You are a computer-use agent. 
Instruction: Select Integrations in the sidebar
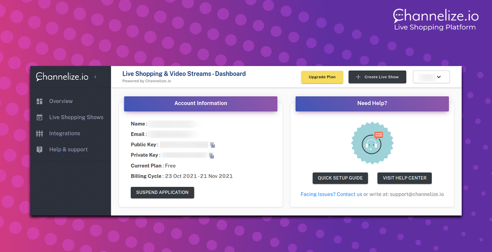[x=64, y=134]
